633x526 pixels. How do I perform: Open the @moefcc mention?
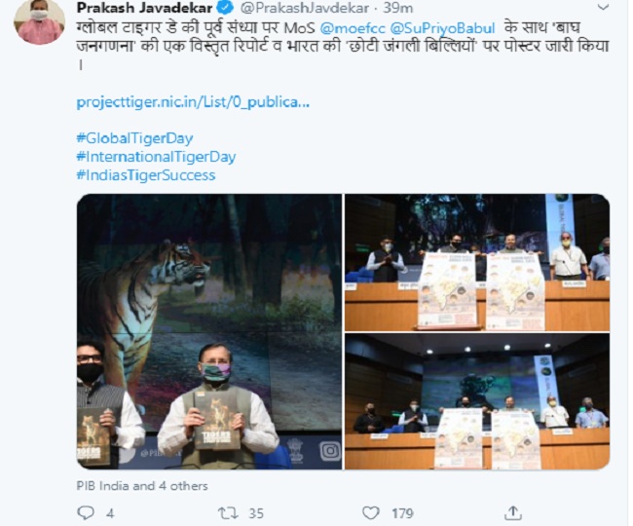click(353, 28)
